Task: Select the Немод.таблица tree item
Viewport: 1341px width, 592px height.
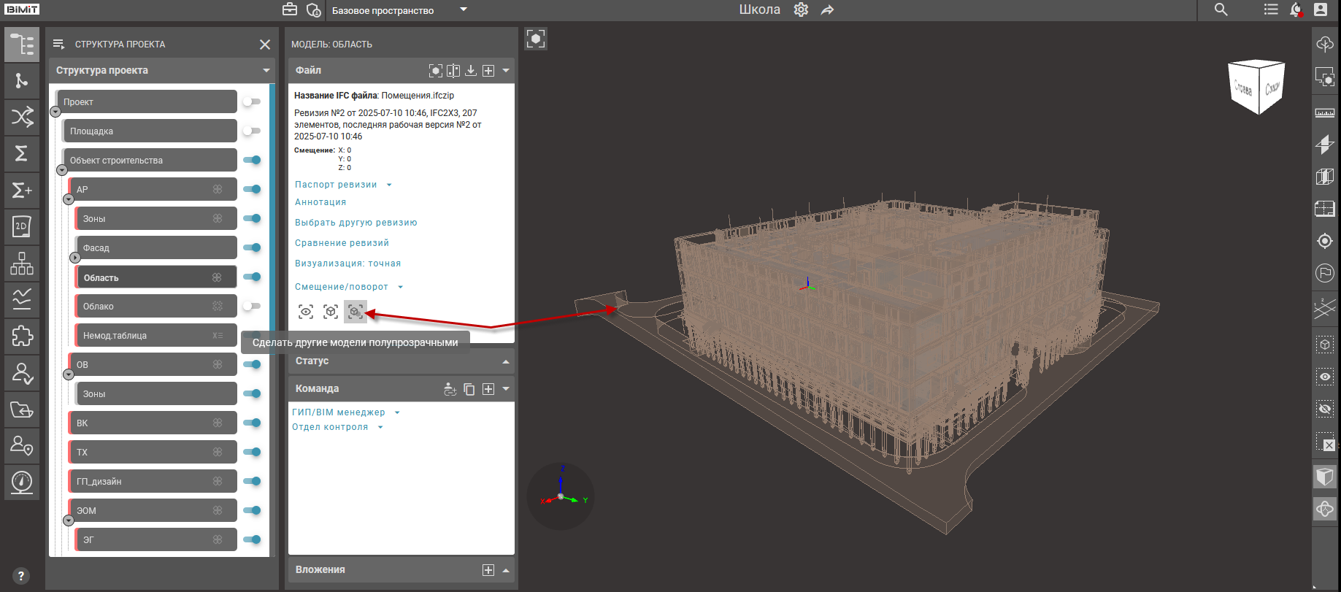Action: coord(156,335)
